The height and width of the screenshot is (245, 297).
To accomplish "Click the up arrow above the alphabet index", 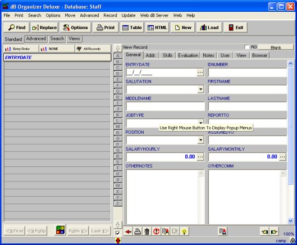I will pyautogui.click(x=118, y=48).
